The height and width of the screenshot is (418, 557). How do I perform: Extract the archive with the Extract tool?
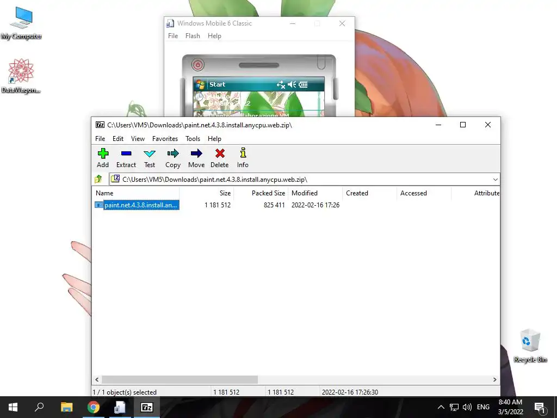pyautogui.click(x=126, y=158)
